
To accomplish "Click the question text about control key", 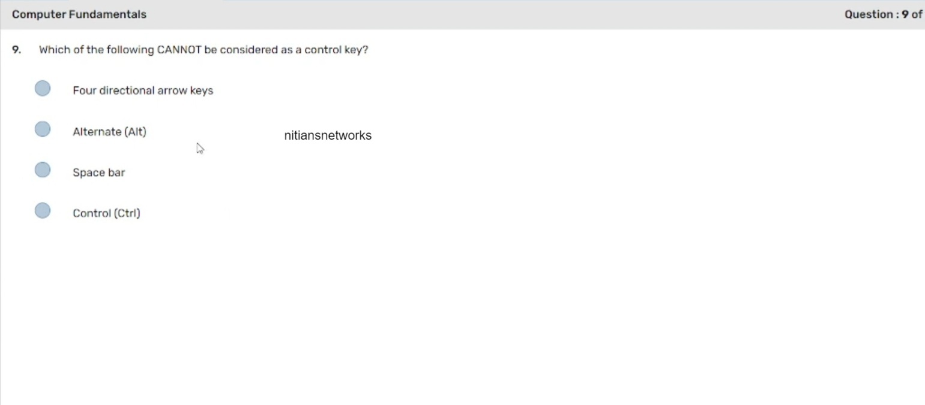I will coord(203,50).
